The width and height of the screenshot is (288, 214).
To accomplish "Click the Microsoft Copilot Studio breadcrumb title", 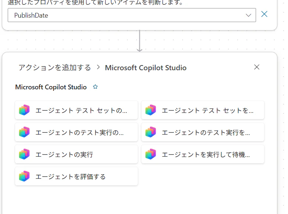I will click(145, 68).
